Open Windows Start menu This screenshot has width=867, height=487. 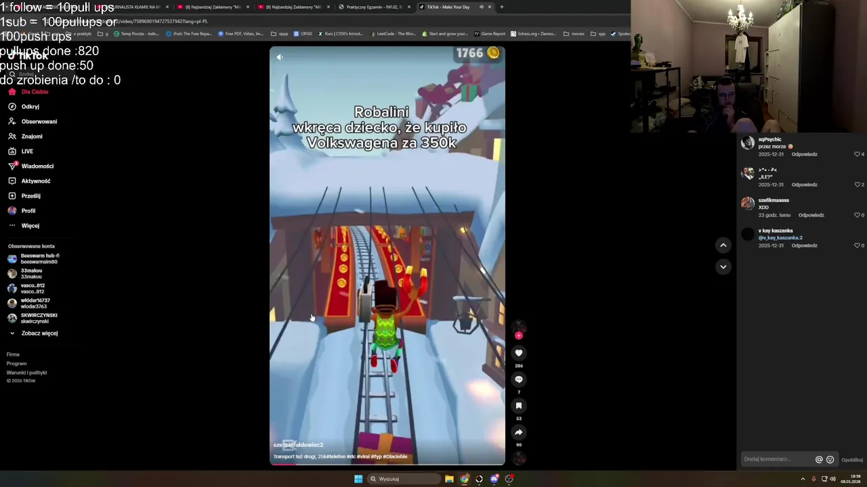(x=358, y=479)
